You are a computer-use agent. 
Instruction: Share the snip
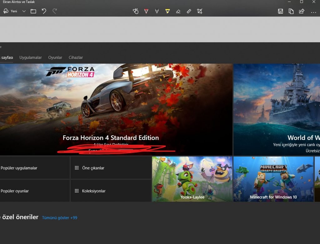302,11
